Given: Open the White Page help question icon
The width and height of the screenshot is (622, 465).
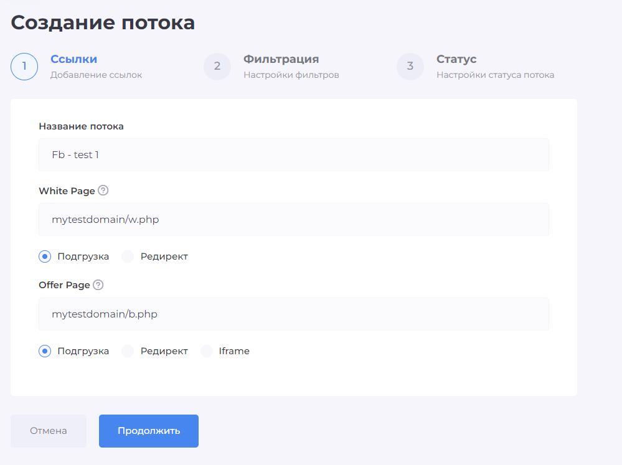Looking at the screenshot, I should point(103,190).
